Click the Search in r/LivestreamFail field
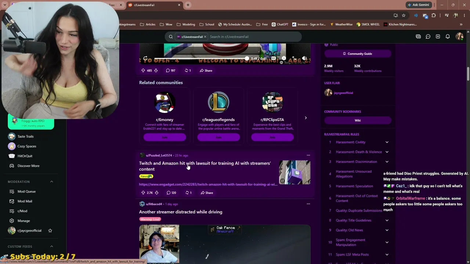Viewport: 470px width, 264px height. pos(254,37)
